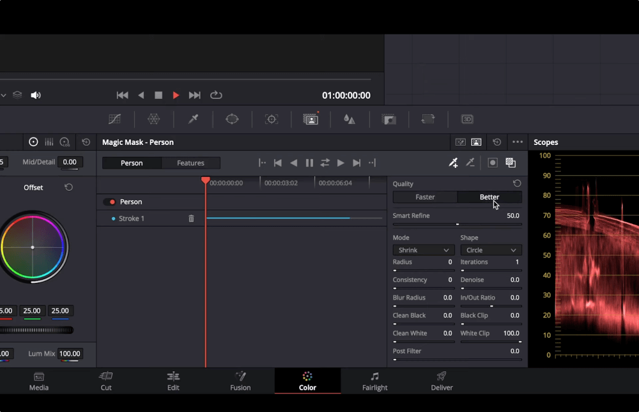Open the Shape dropdown set to Circle
This screenshot has width=639, height=412.
coord(491,250)
